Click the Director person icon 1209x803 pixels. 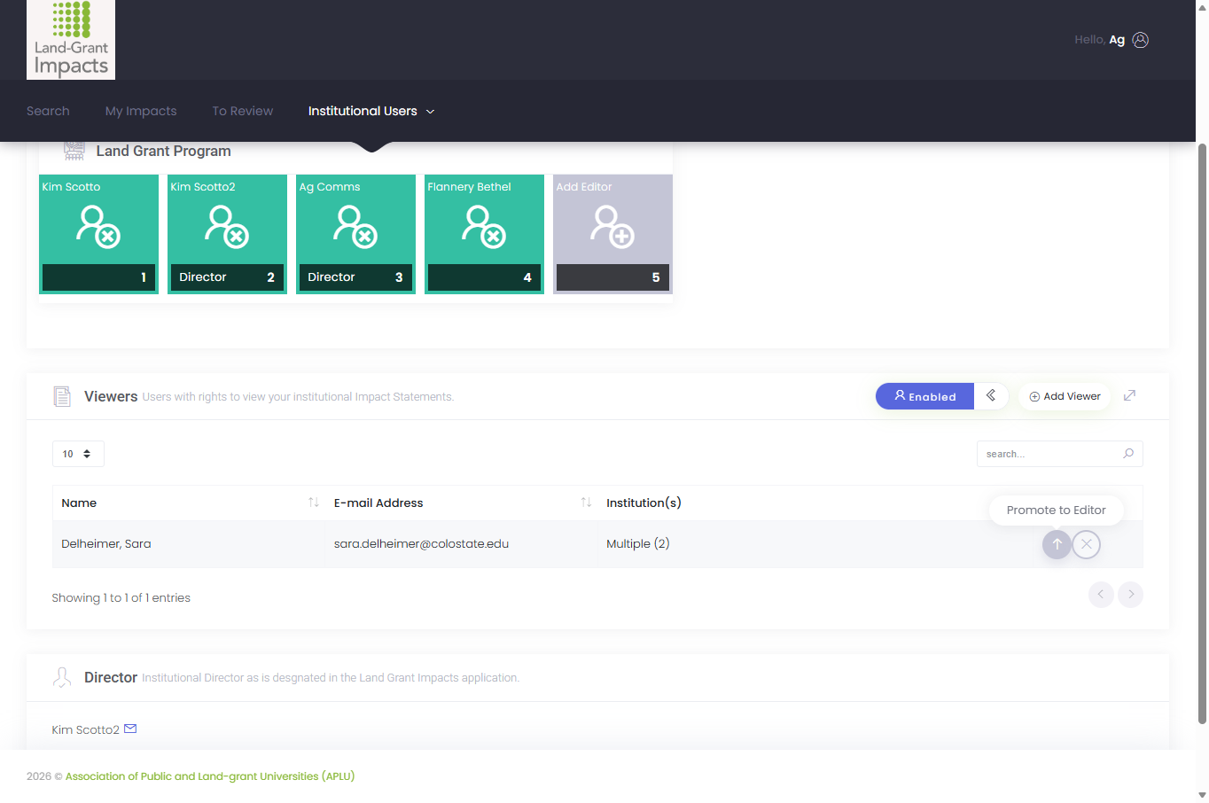click(62, 677)
